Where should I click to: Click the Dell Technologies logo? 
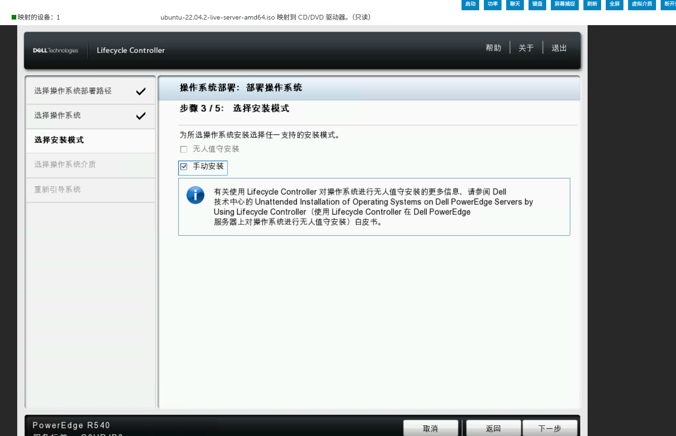pyautogui.click(x=55, y=50)
